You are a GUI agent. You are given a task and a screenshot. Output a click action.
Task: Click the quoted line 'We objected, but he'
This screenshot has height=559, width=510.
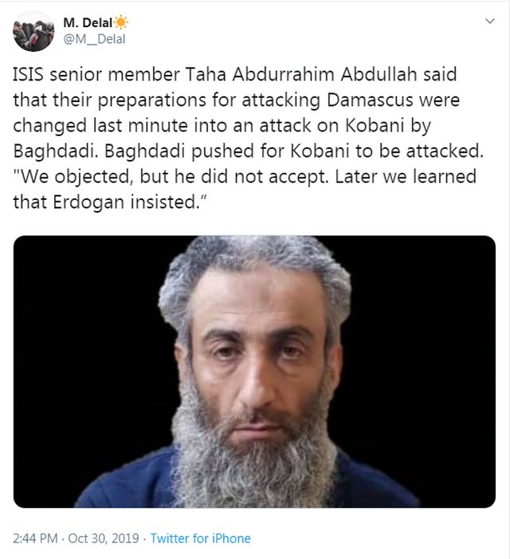click(245, 177)
